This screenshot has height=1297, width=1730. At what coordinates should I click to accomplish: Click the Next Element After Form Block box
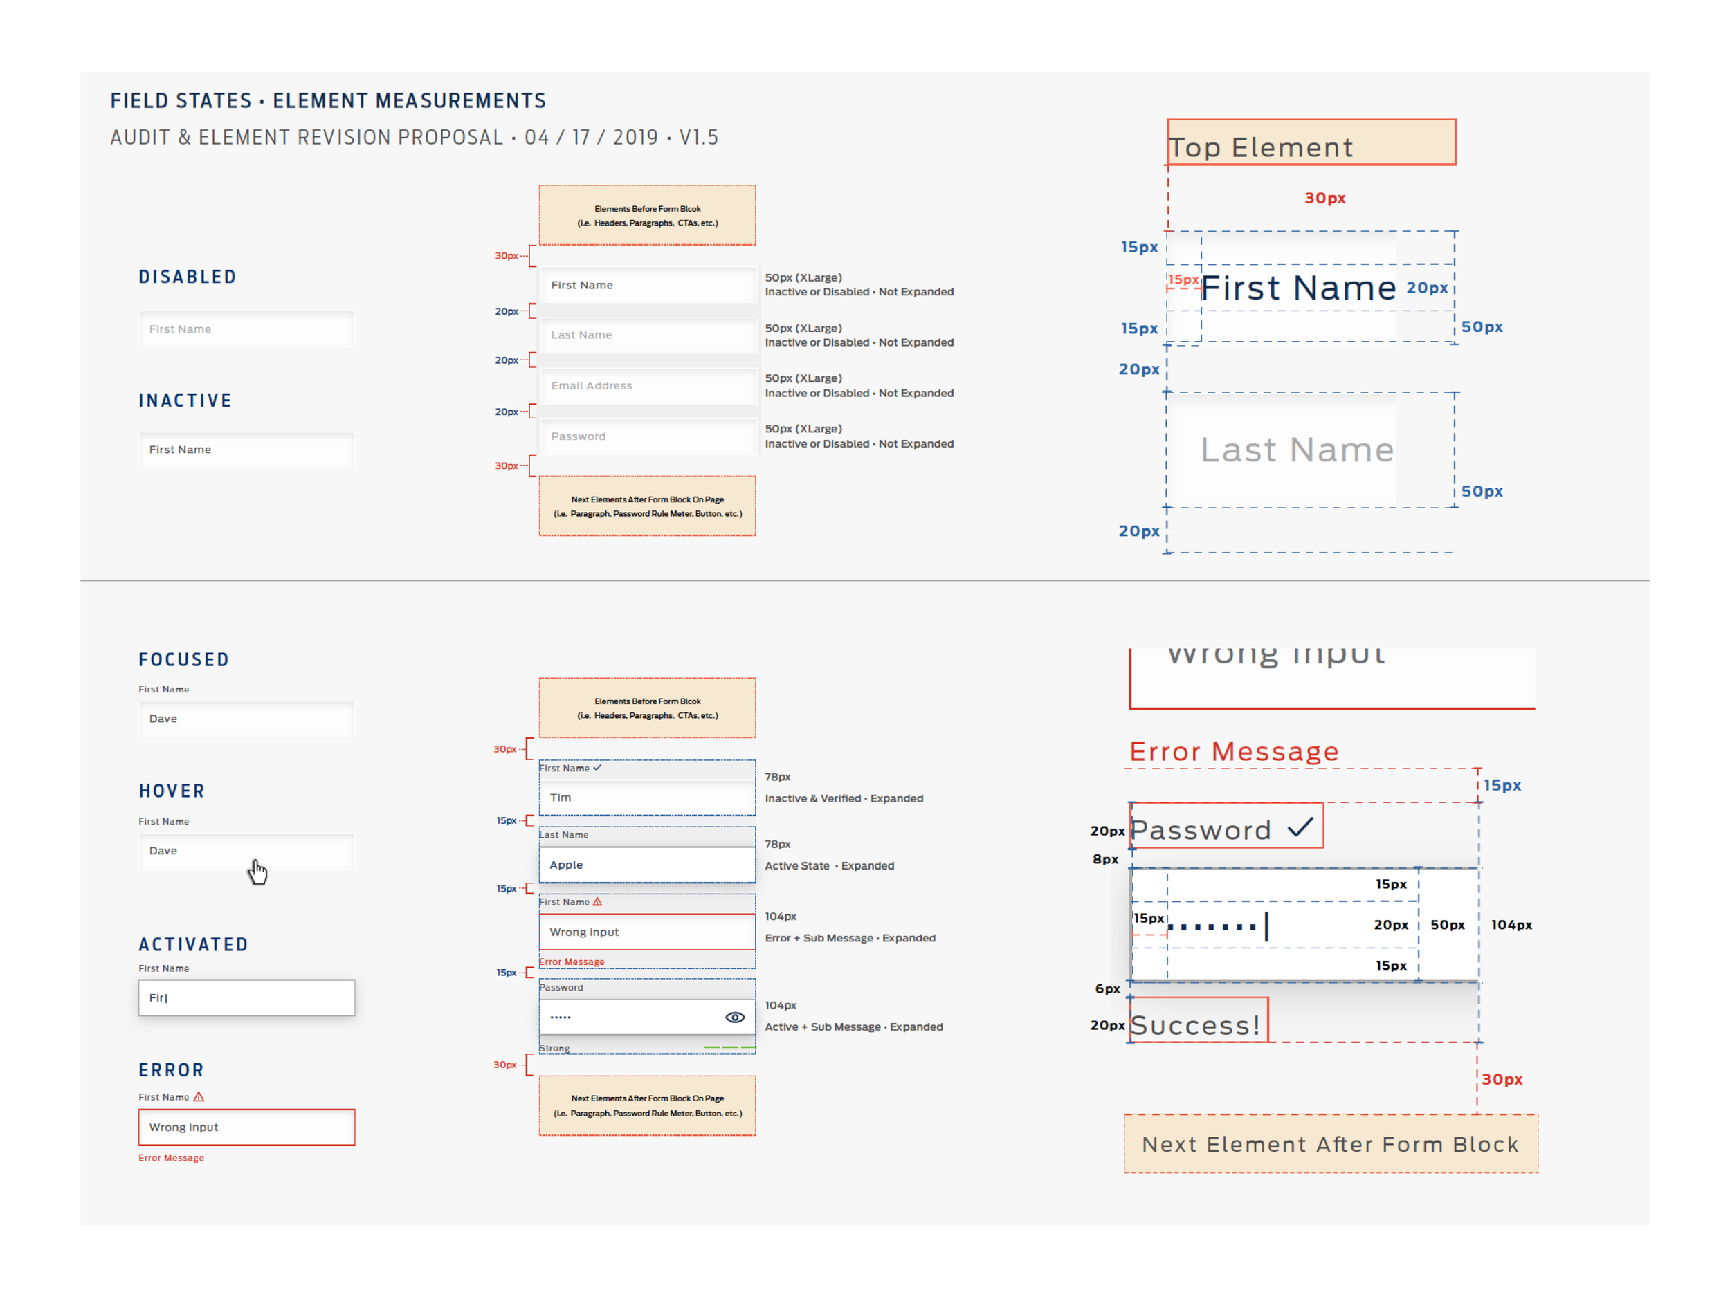pos(1330,1143)
